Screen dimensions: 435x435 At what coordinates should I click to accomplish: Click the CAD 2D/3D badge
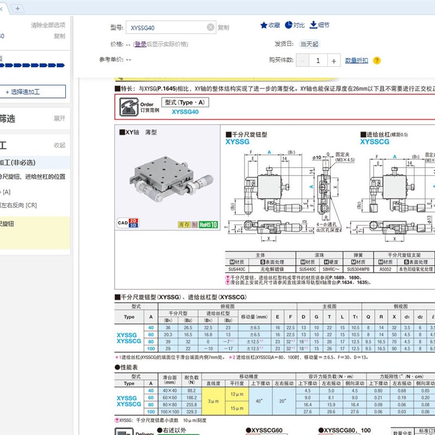coord(128,223)
